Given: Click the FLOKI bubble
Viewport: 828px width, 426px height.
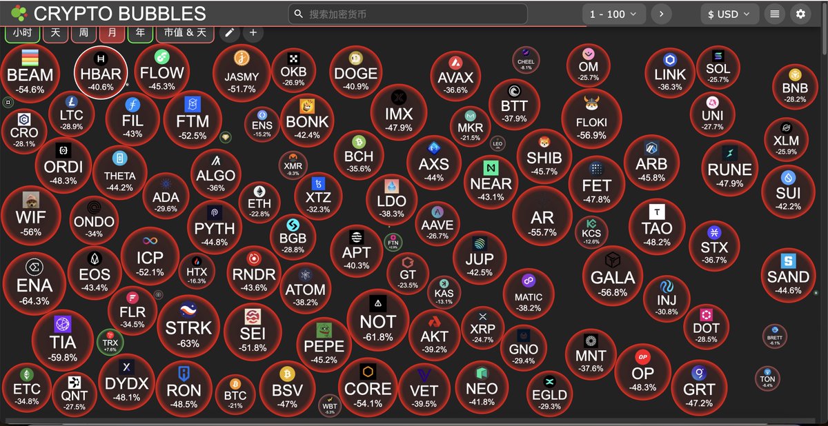Looking at the screenshot, I should coord(592,119).
